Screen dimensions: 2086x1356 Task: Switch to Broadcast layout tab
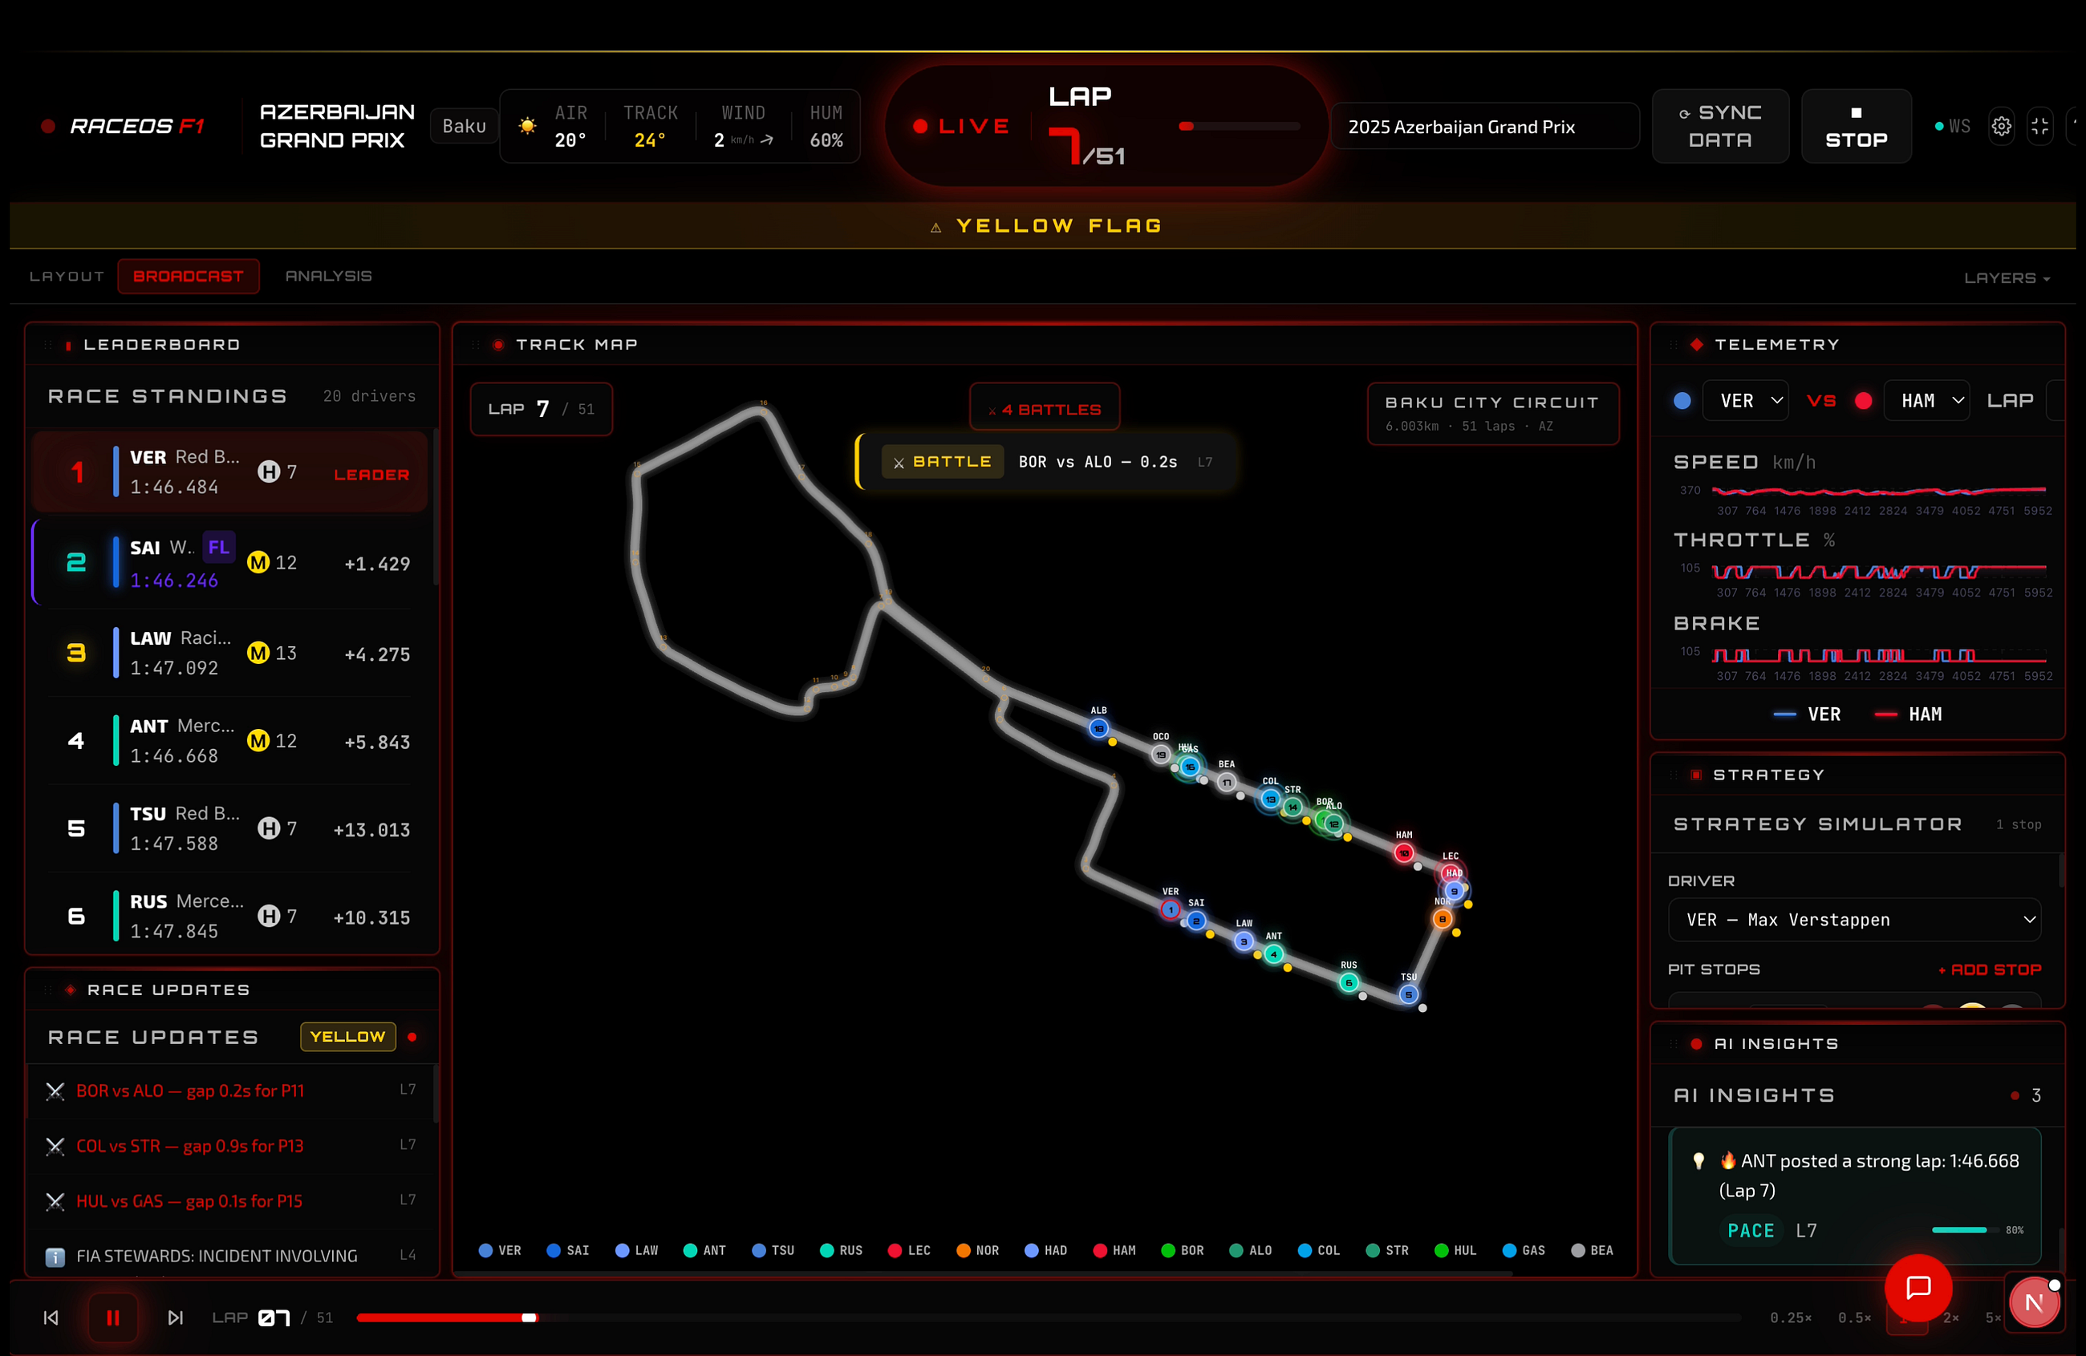tap(189, 276)
